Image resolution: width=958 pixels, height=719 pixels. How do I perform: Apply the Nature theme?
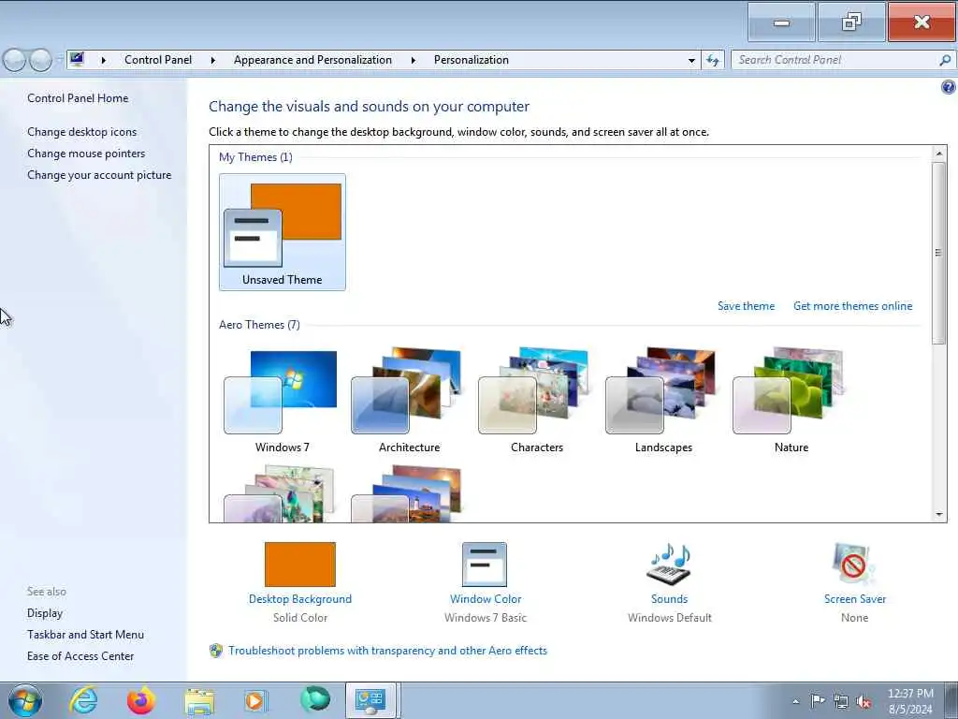tap(791, 401)
